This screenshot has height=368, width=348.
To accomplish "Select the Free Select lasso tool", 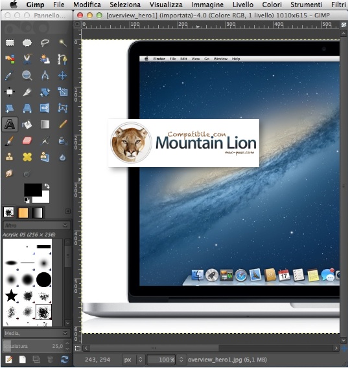I will pos(45,43).
